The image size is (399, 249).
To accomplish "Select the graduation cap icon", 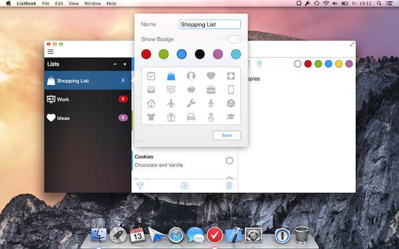I will pos(231,117).
